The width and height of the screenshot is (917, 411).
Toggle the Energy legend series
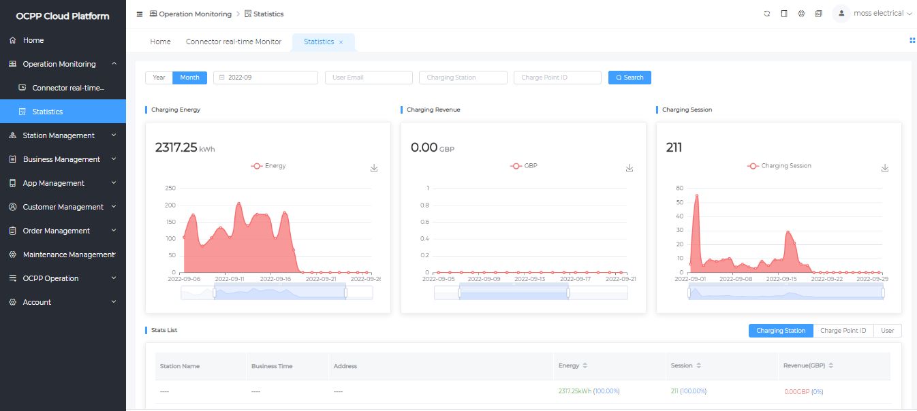268,166
